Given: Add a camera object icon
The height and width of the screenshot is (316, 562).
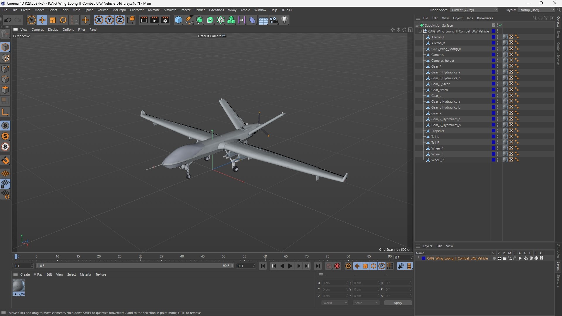Looking at the screenshot, I should pyautogui.click(x=274, y=20).
